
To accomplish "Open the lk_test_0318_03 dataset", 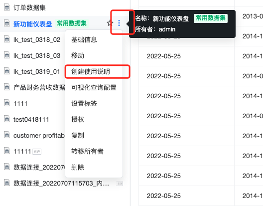I will click(x=37, y=56).
